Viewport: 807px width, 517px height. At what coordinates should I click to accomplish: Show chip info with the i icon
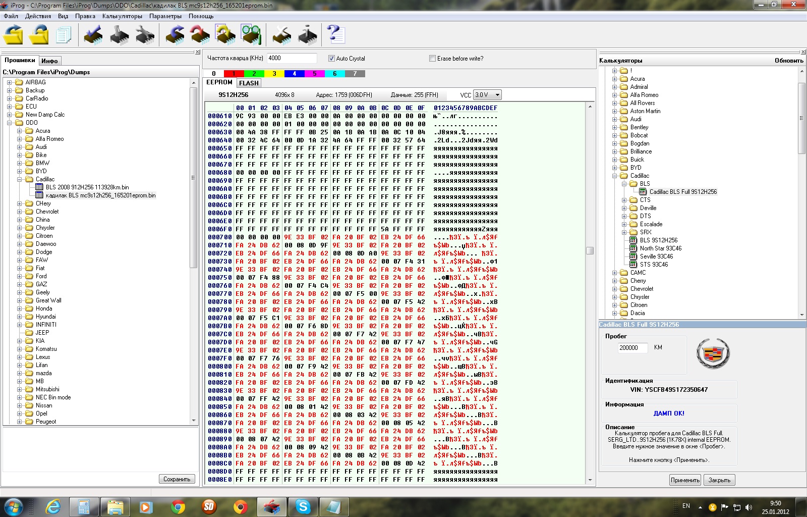tap(307, 34)
